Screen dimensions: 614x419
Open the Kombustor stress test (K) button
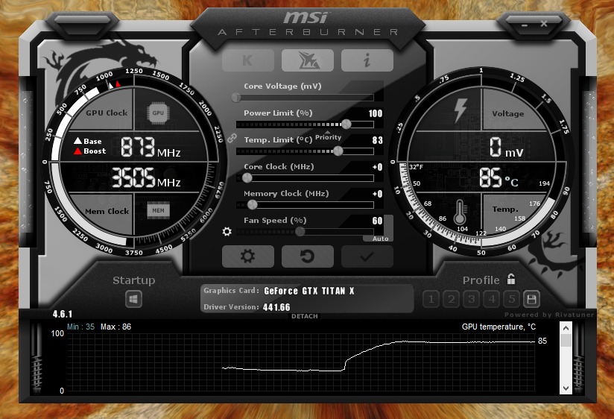click(247, 60)
